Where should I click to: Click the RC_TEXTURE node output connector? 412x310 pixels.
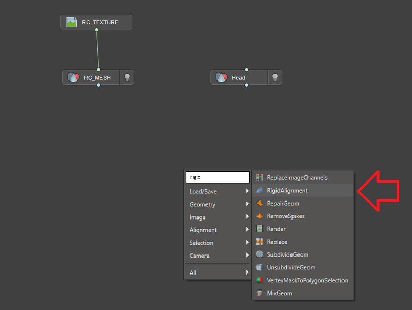point(97,30)
